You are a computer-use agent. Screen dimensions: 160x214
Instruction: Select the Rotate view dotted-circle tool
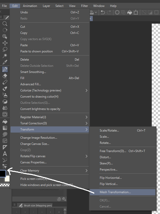[5, 30]
